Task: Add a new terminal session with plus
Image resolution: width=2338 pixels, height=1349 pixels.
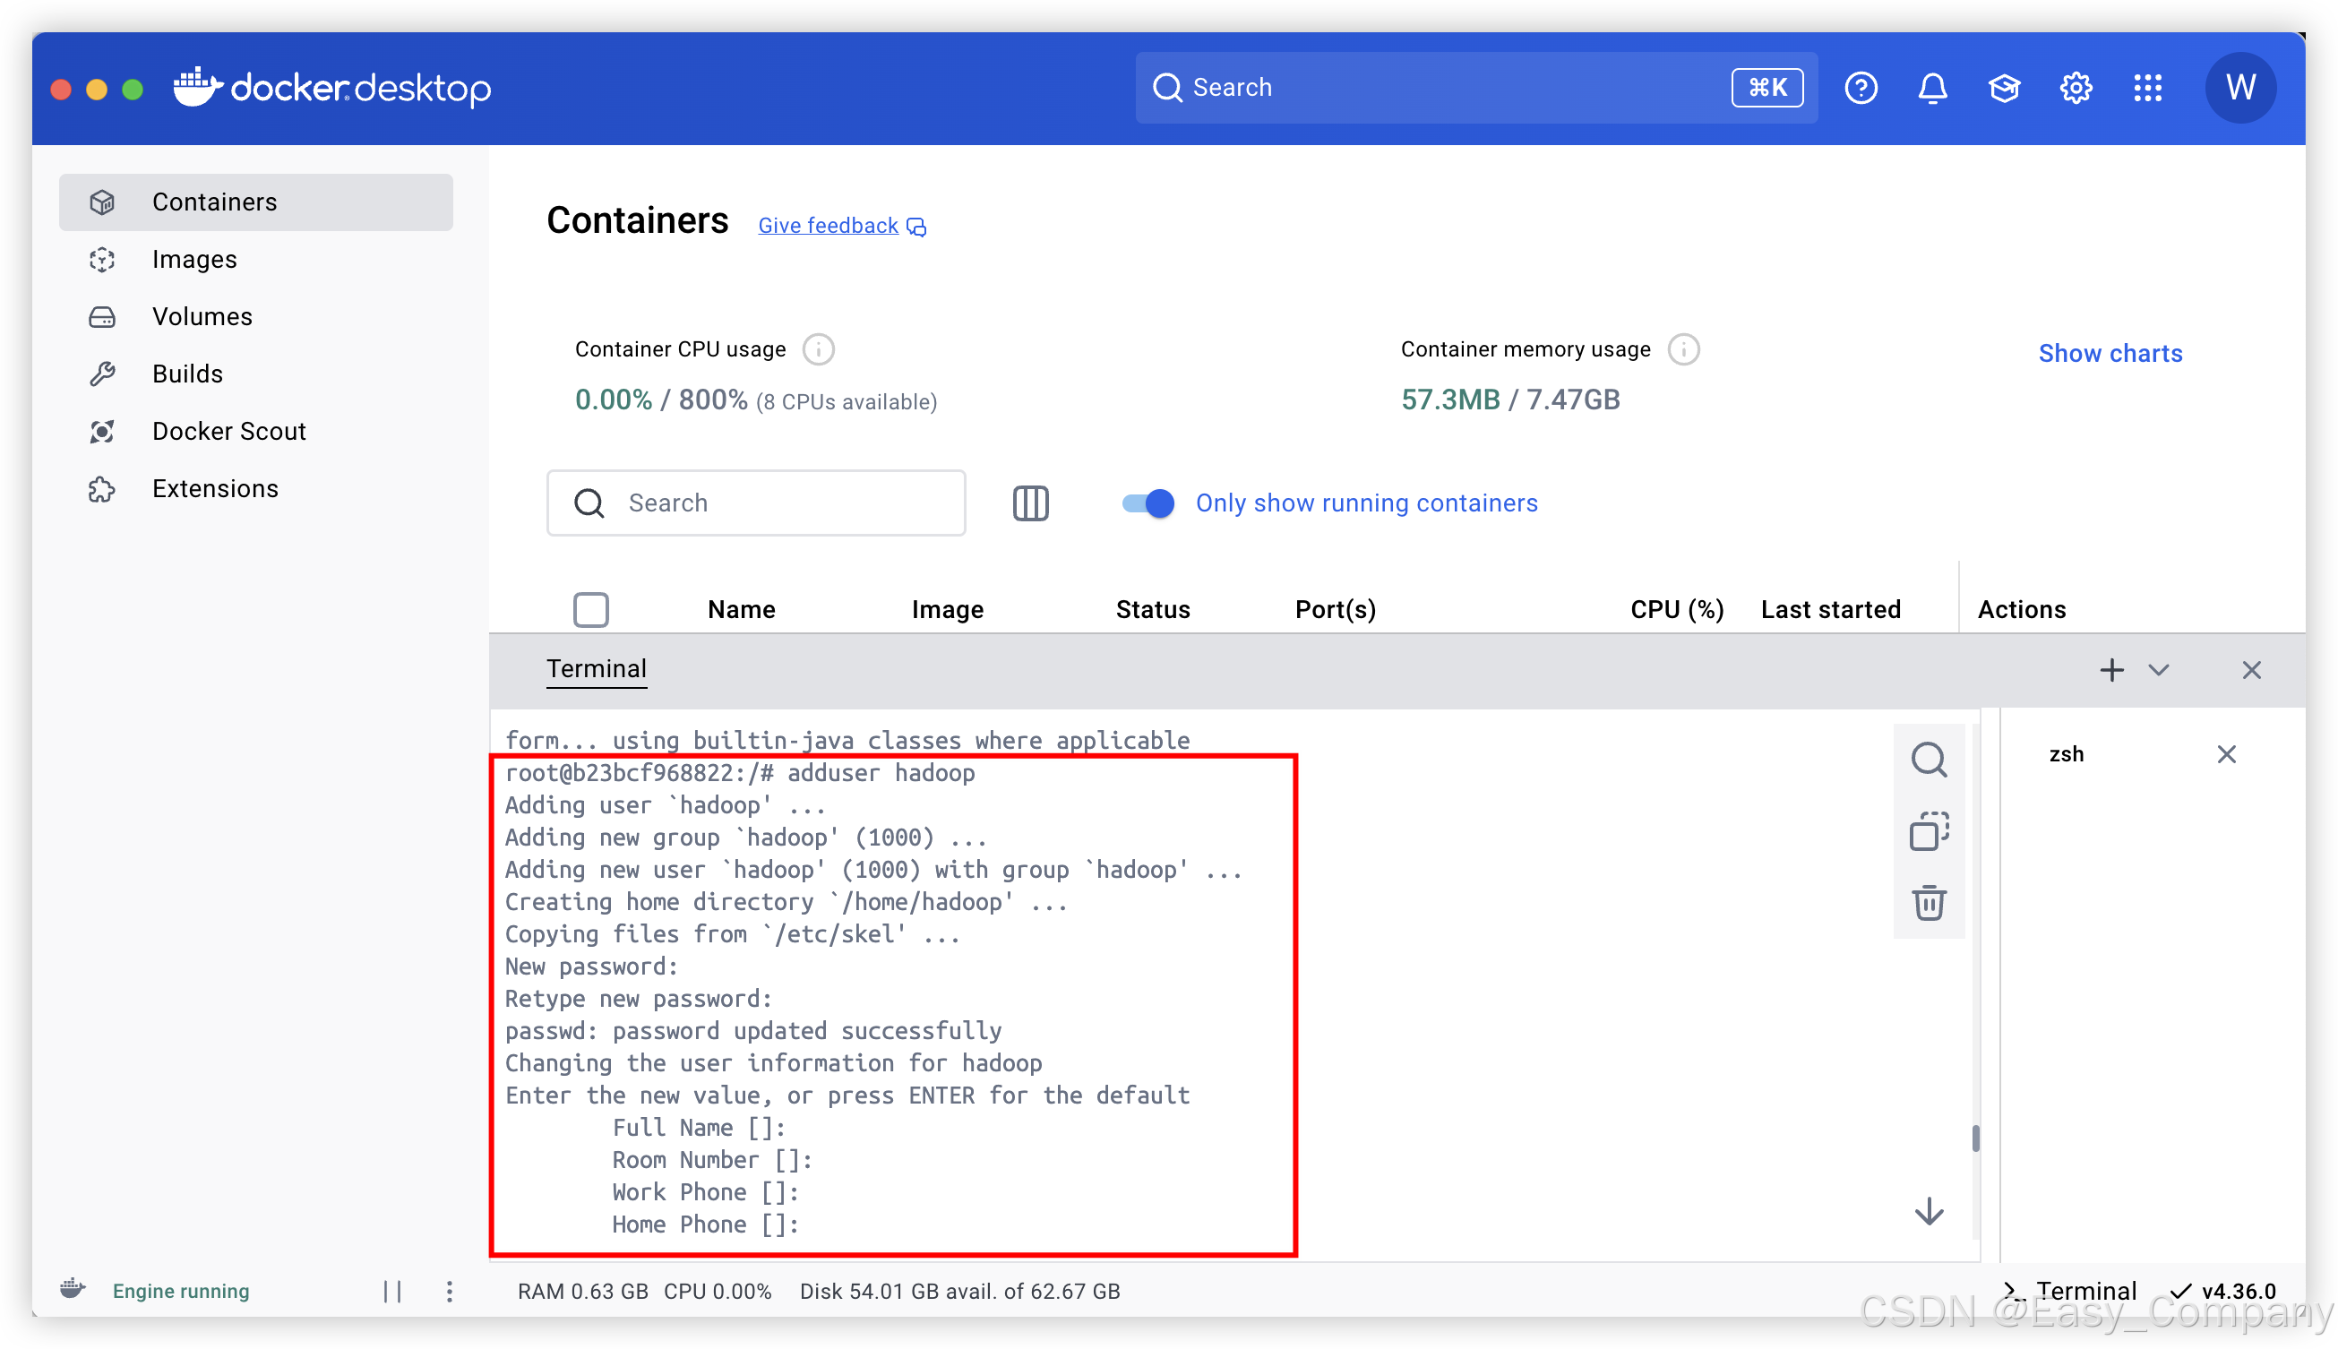Action: pyautogui.click(x=2110, y=670)
